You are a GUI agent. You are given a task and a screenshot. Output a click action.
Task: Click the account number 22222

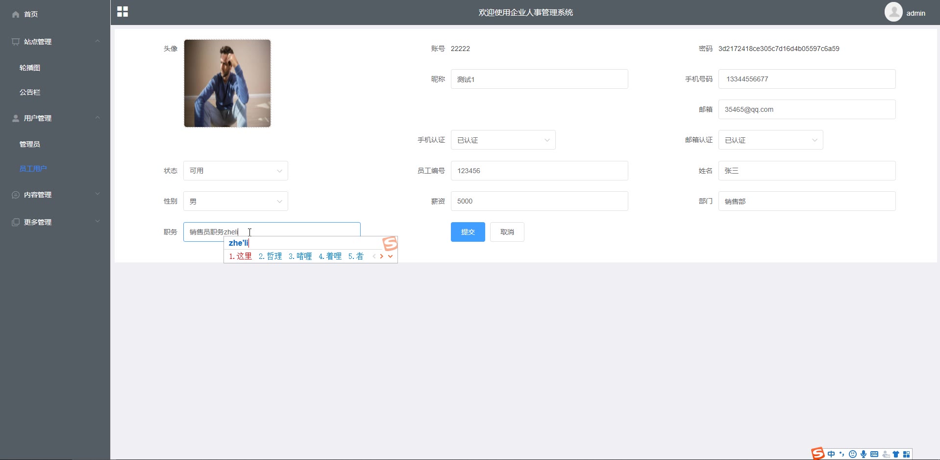[460, 49]
